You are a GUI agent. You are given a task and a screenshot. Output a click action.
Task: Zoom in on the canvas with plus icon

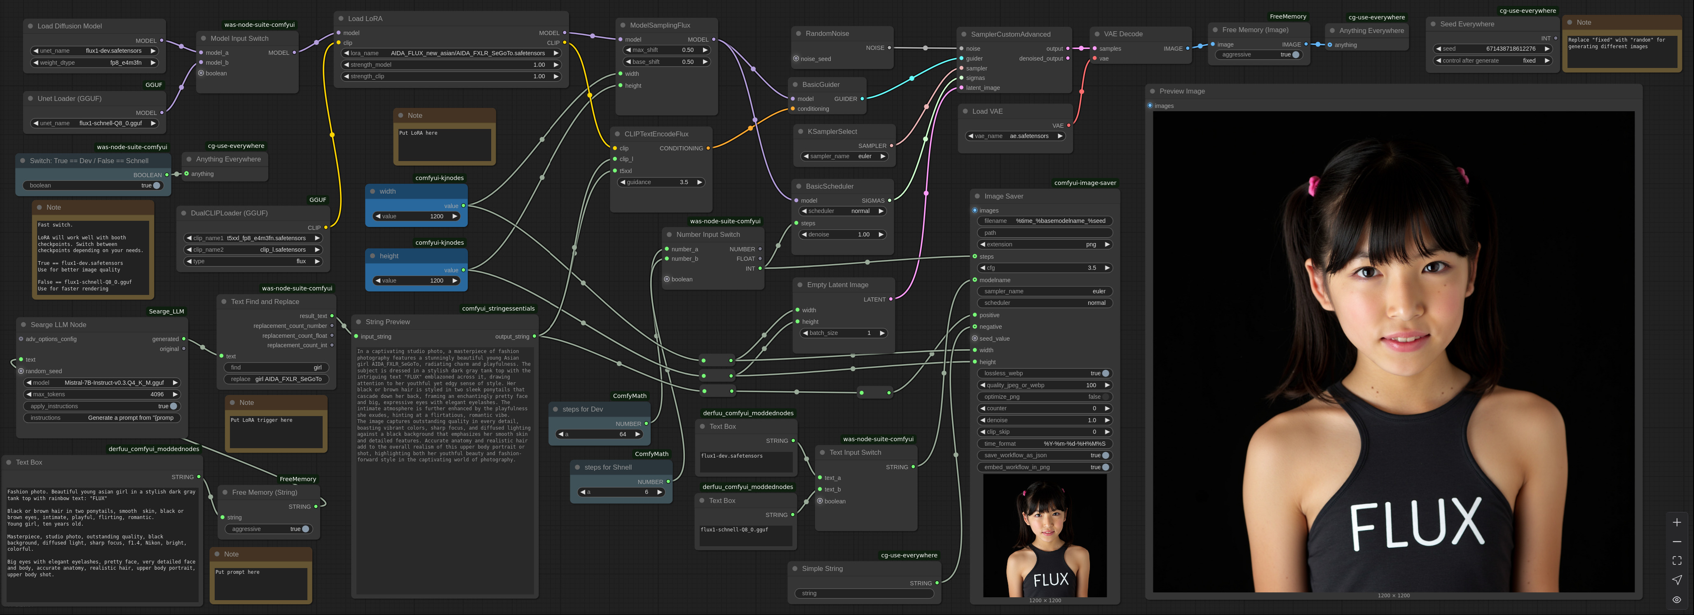[x=1677, y=522]
